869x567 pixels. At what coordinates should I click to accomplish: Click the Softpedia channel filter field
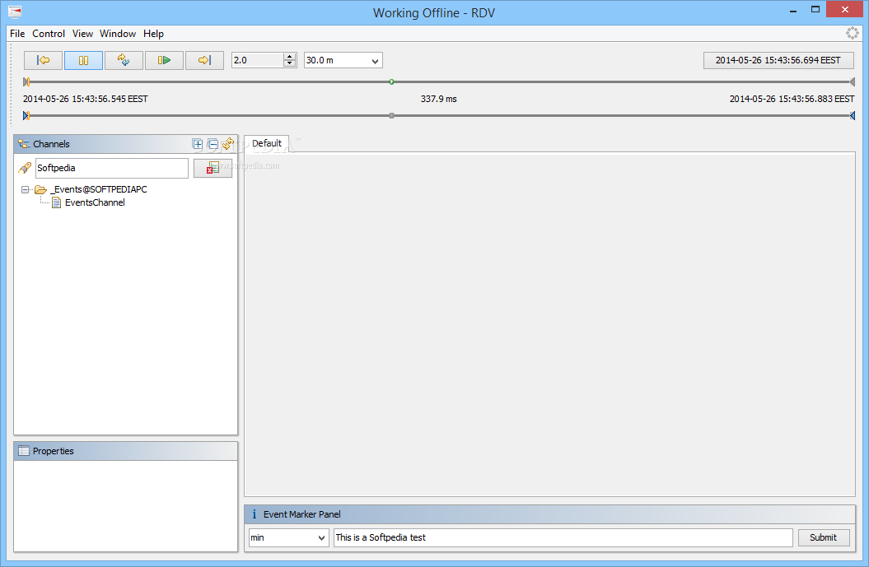point(112,168)
